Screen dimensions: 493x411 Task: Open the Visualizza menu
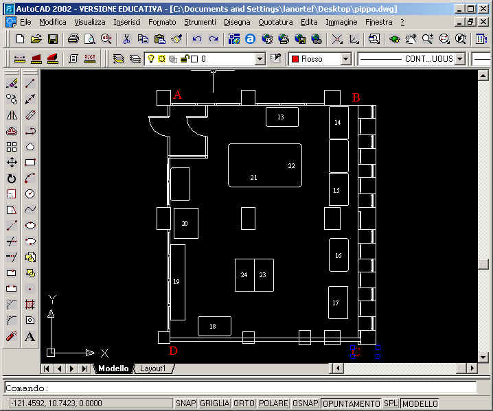[x=90, y=23]
